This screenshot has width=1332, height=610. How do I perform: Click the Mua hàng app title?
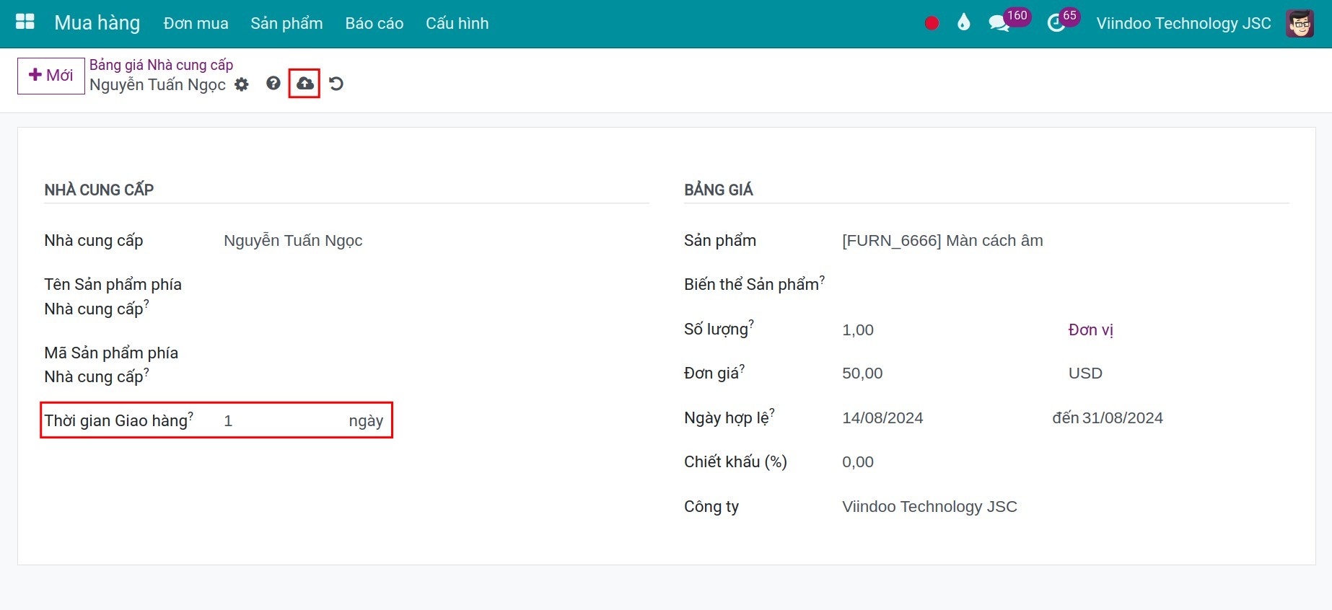point(97,23)
